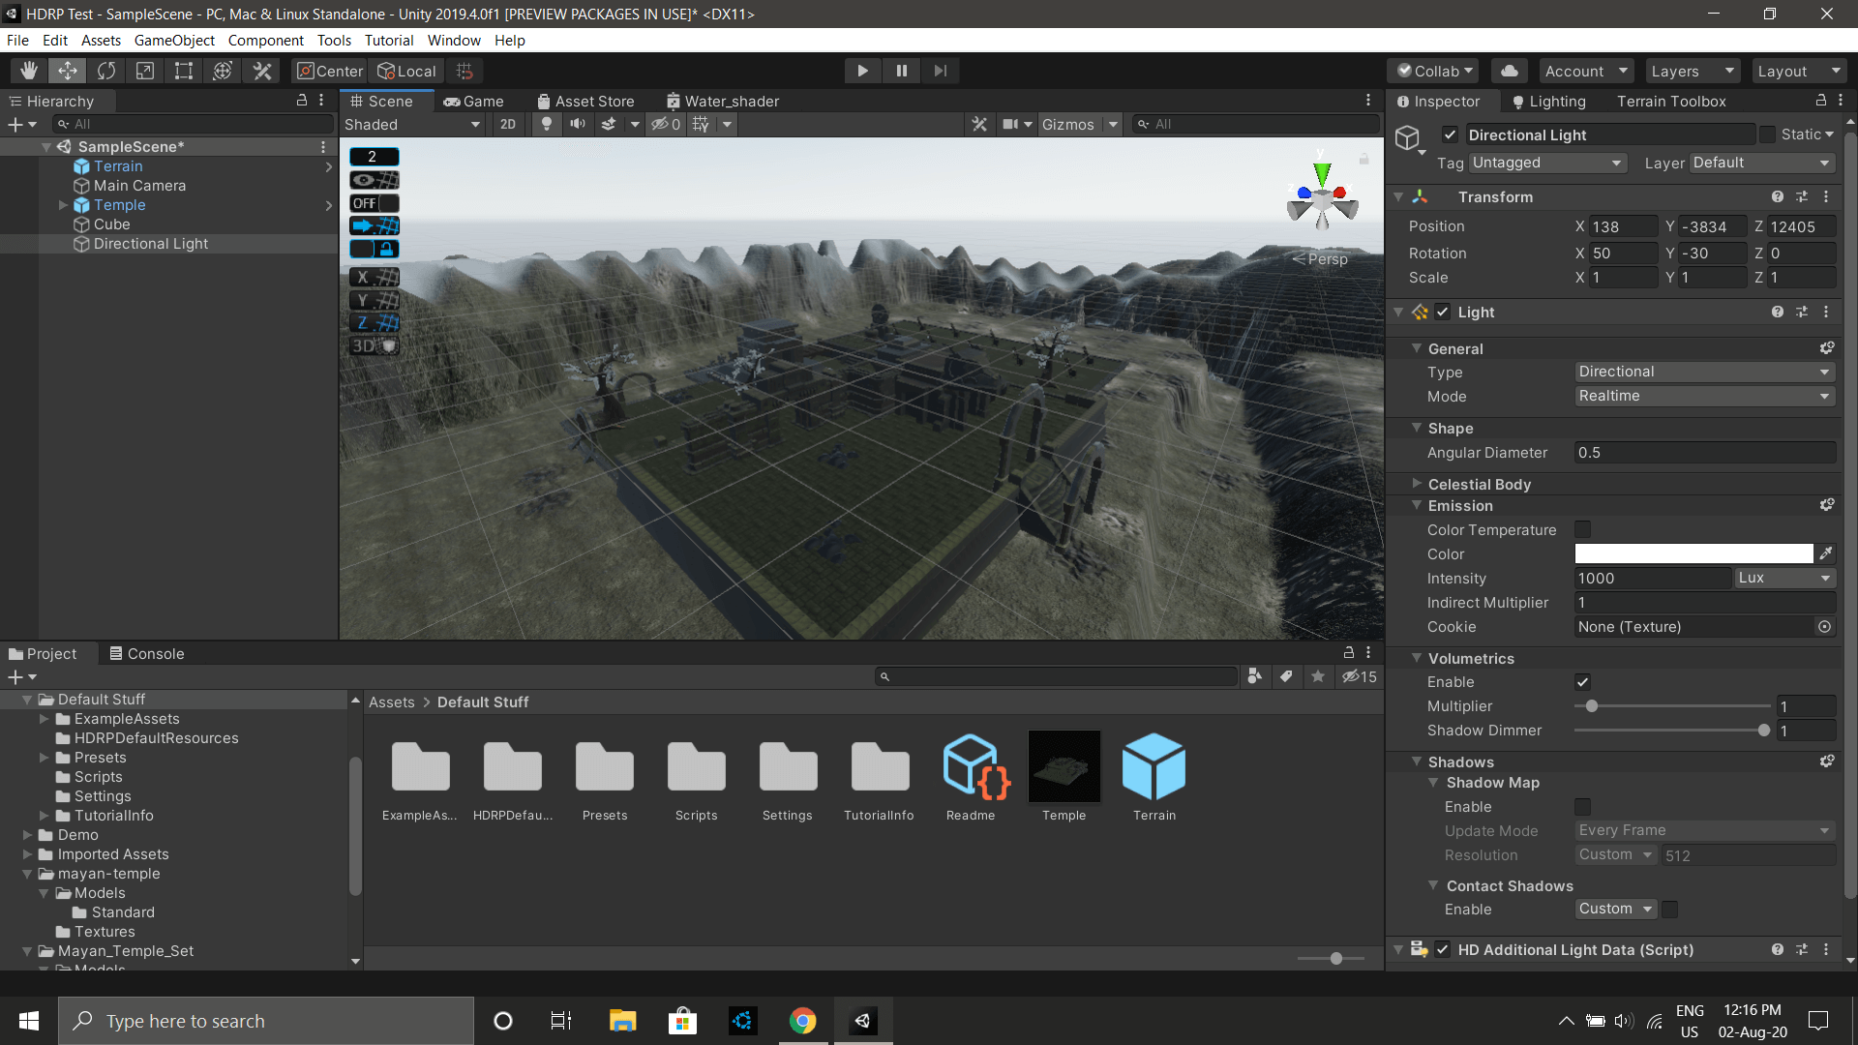The height and width of the screenshot is (1045, 1858).
Task: Select the combined Transform tool
Action: [x=223, y=71]
